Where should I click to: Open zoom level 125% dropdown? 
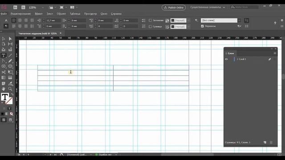coord(43,8)
